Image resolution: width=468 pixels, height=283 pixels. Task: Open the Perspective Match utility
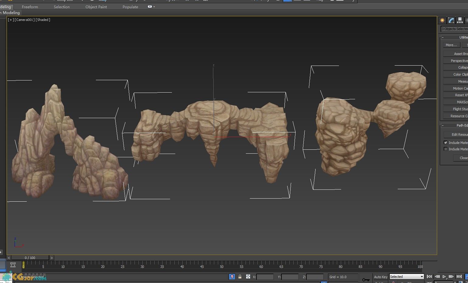point(456,61)
